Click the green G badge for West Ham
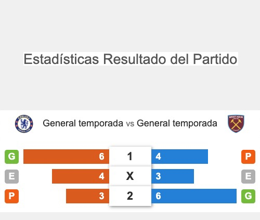 [248, 196]
